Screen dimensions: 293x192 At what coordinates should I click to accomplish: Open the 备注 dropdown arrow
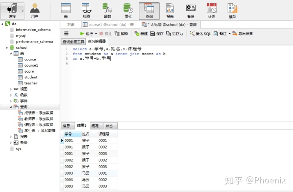click(x=230, y=34)
